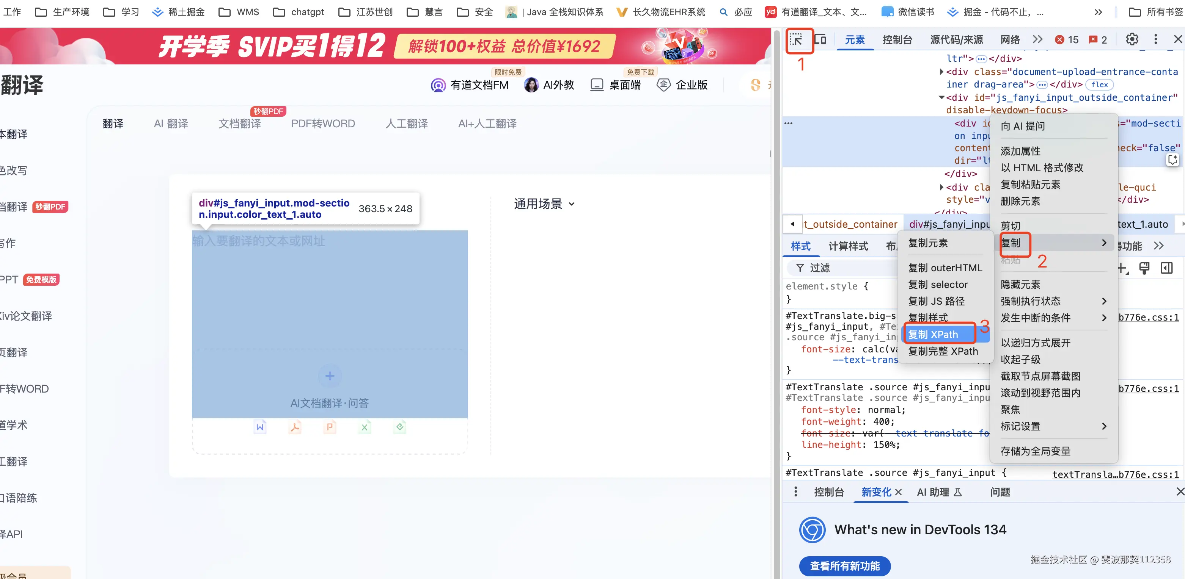Click the PDF file upload icon
This screenshot has width=1185, height=579.
pos(295,427)
